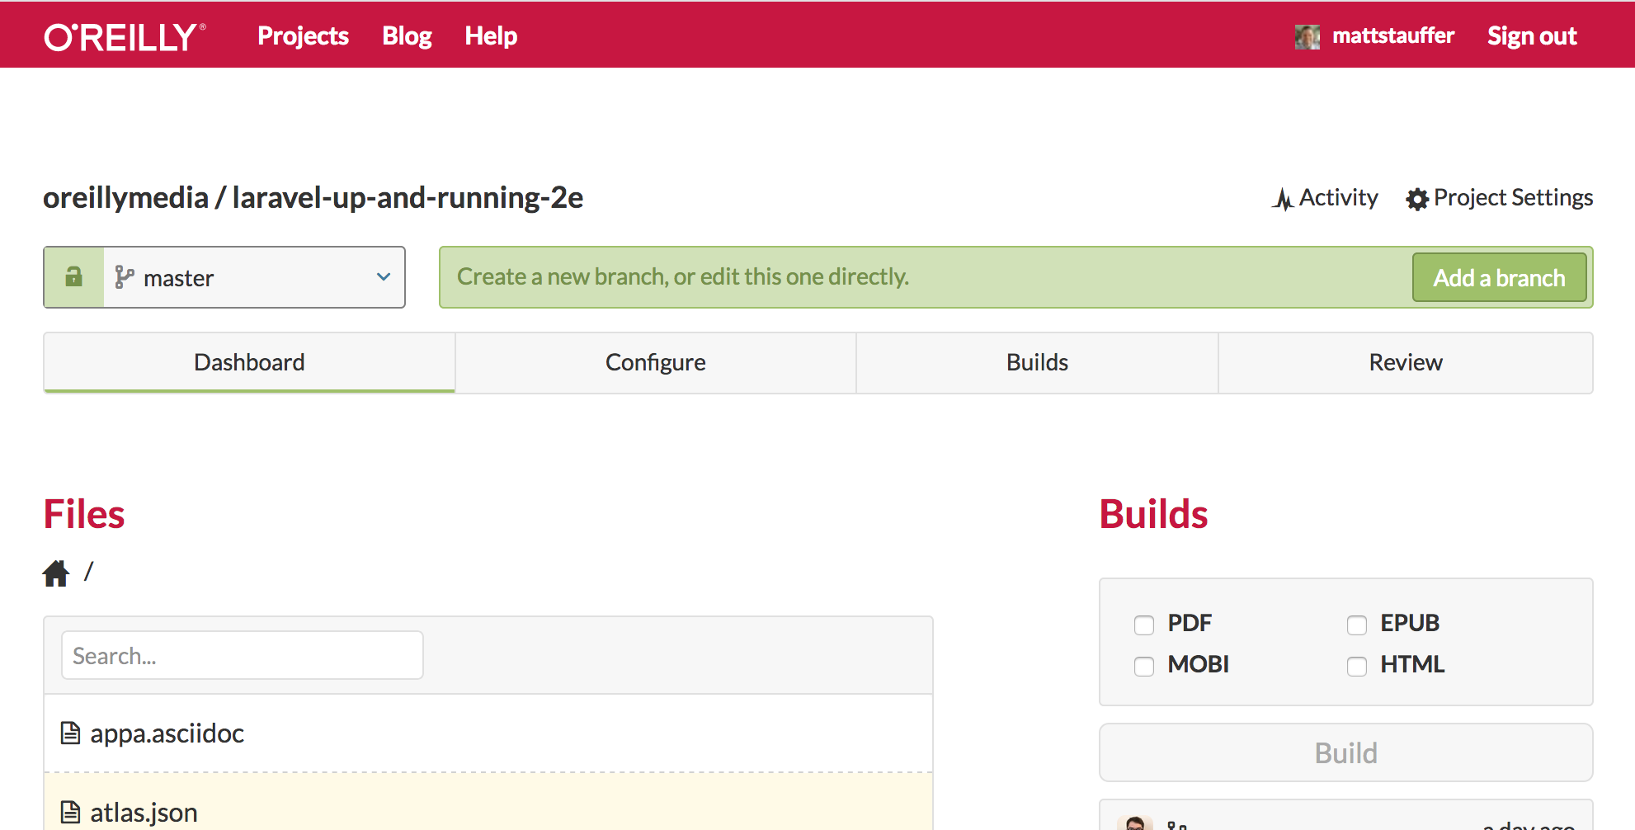The image size is (1635, 830).
Task: Click the Activity pulse icon
Action: (x=1283, y=199)
